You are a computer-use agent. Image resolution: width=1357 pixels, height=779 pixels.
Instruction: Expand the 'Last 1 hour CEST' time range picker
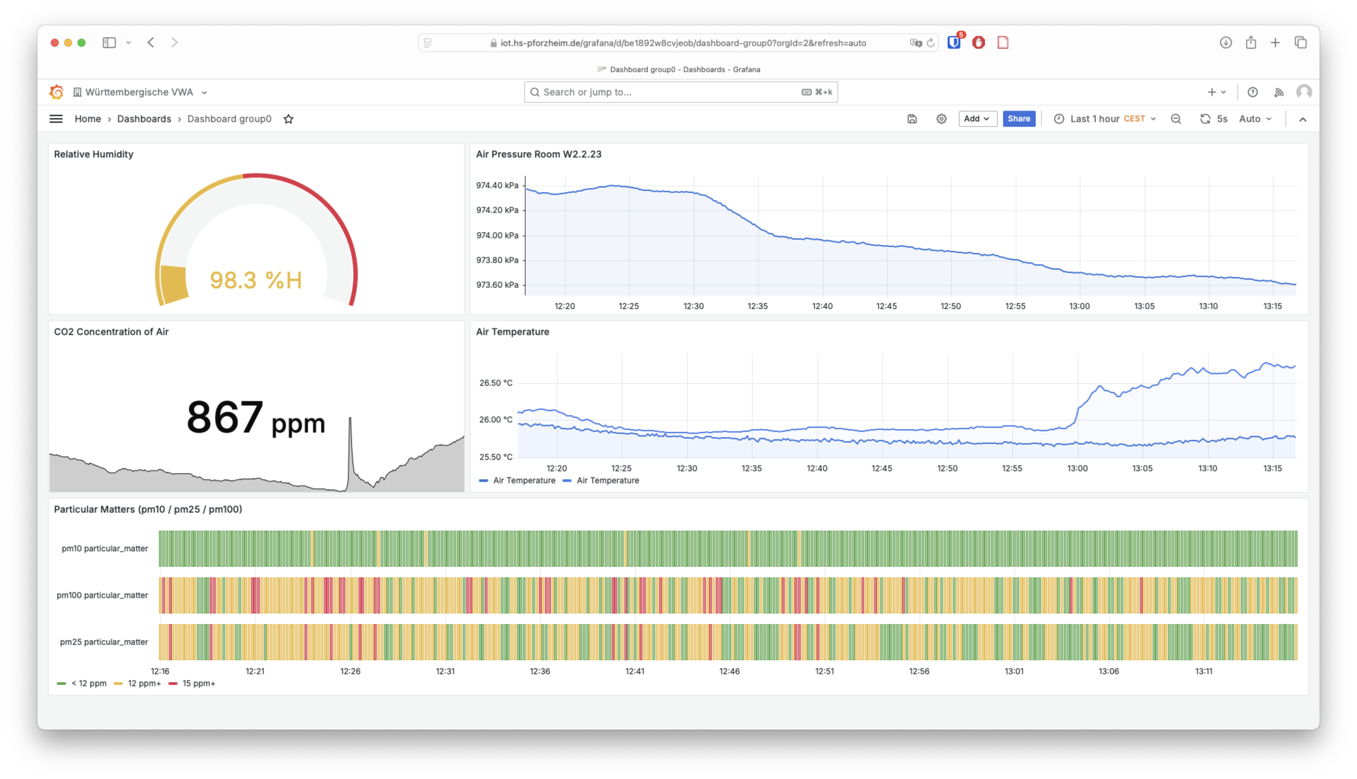coord(1105,119)
